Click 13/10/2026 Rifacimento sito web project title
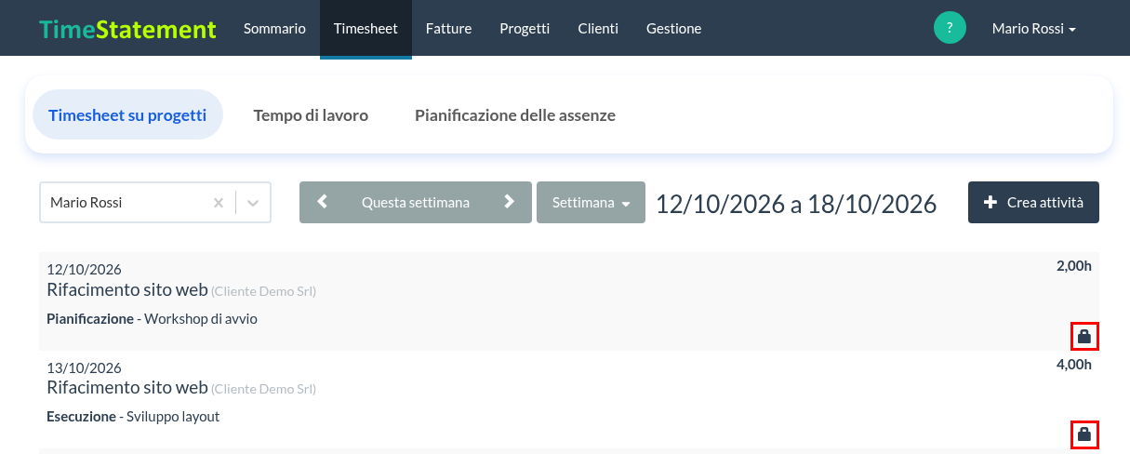The height and width of the screenshot is (454, 1130). tap(127, 387)
